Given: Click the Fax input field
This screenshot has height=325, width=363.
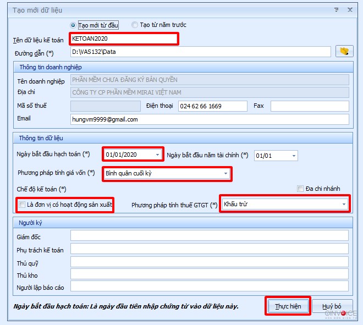Looking at the screenshot, I should (309, 106).
